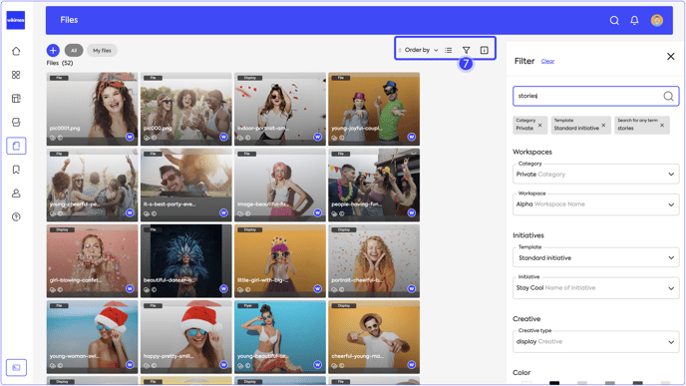
Task: Click the Workspaces section heading
Action: coord(532,152)
